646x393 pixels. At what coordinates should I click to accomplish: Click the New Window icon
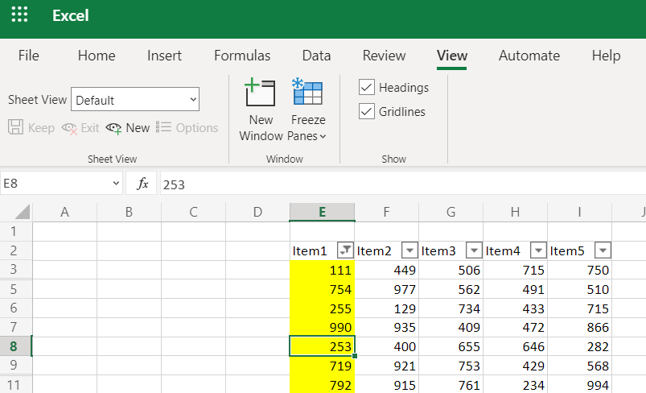click(260, 93)
